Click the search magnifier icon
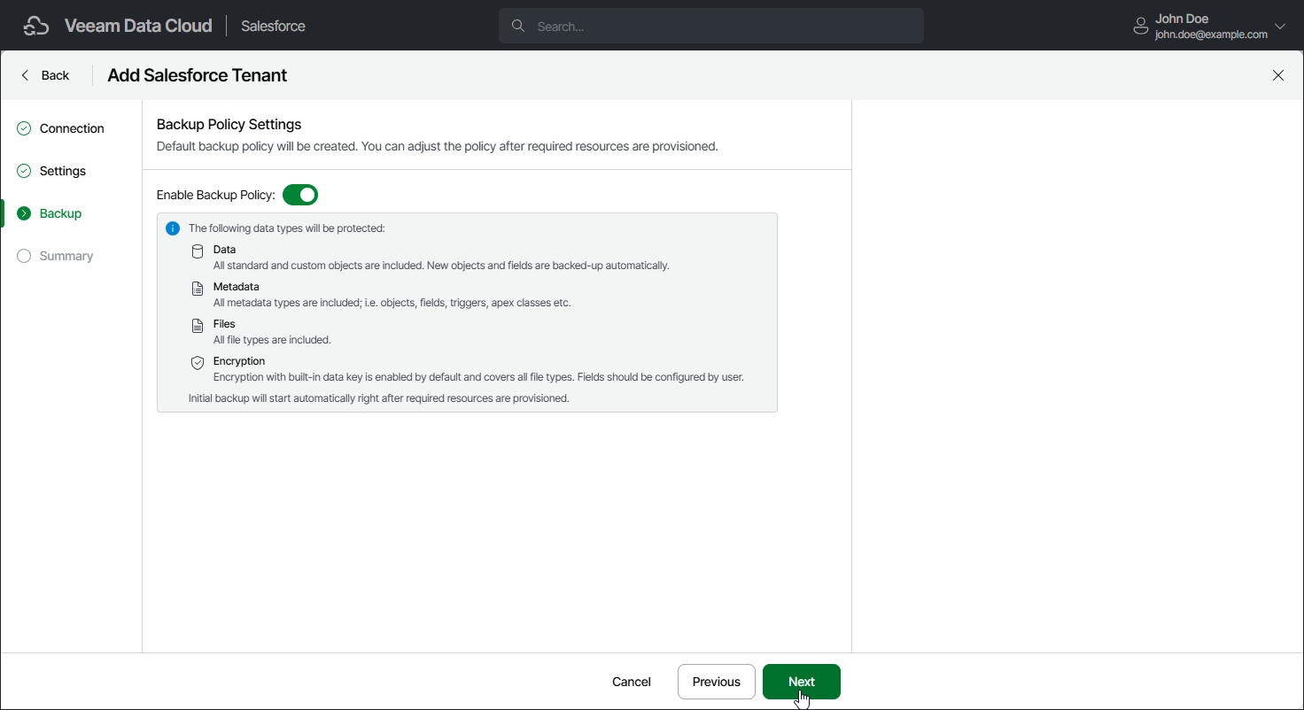 [518, 26]
